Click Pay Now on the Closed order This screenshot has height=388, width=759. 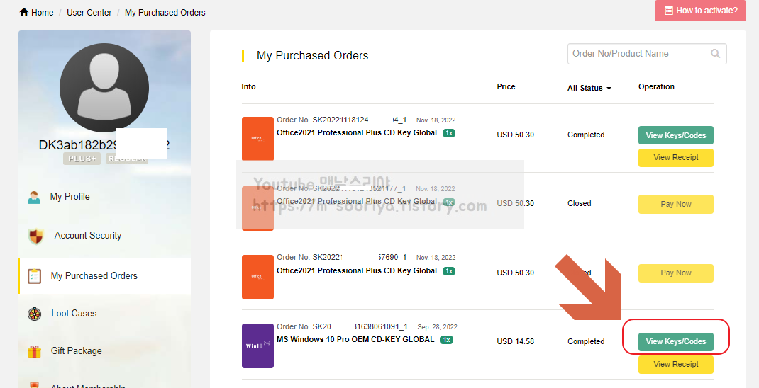tap(676, 204)
